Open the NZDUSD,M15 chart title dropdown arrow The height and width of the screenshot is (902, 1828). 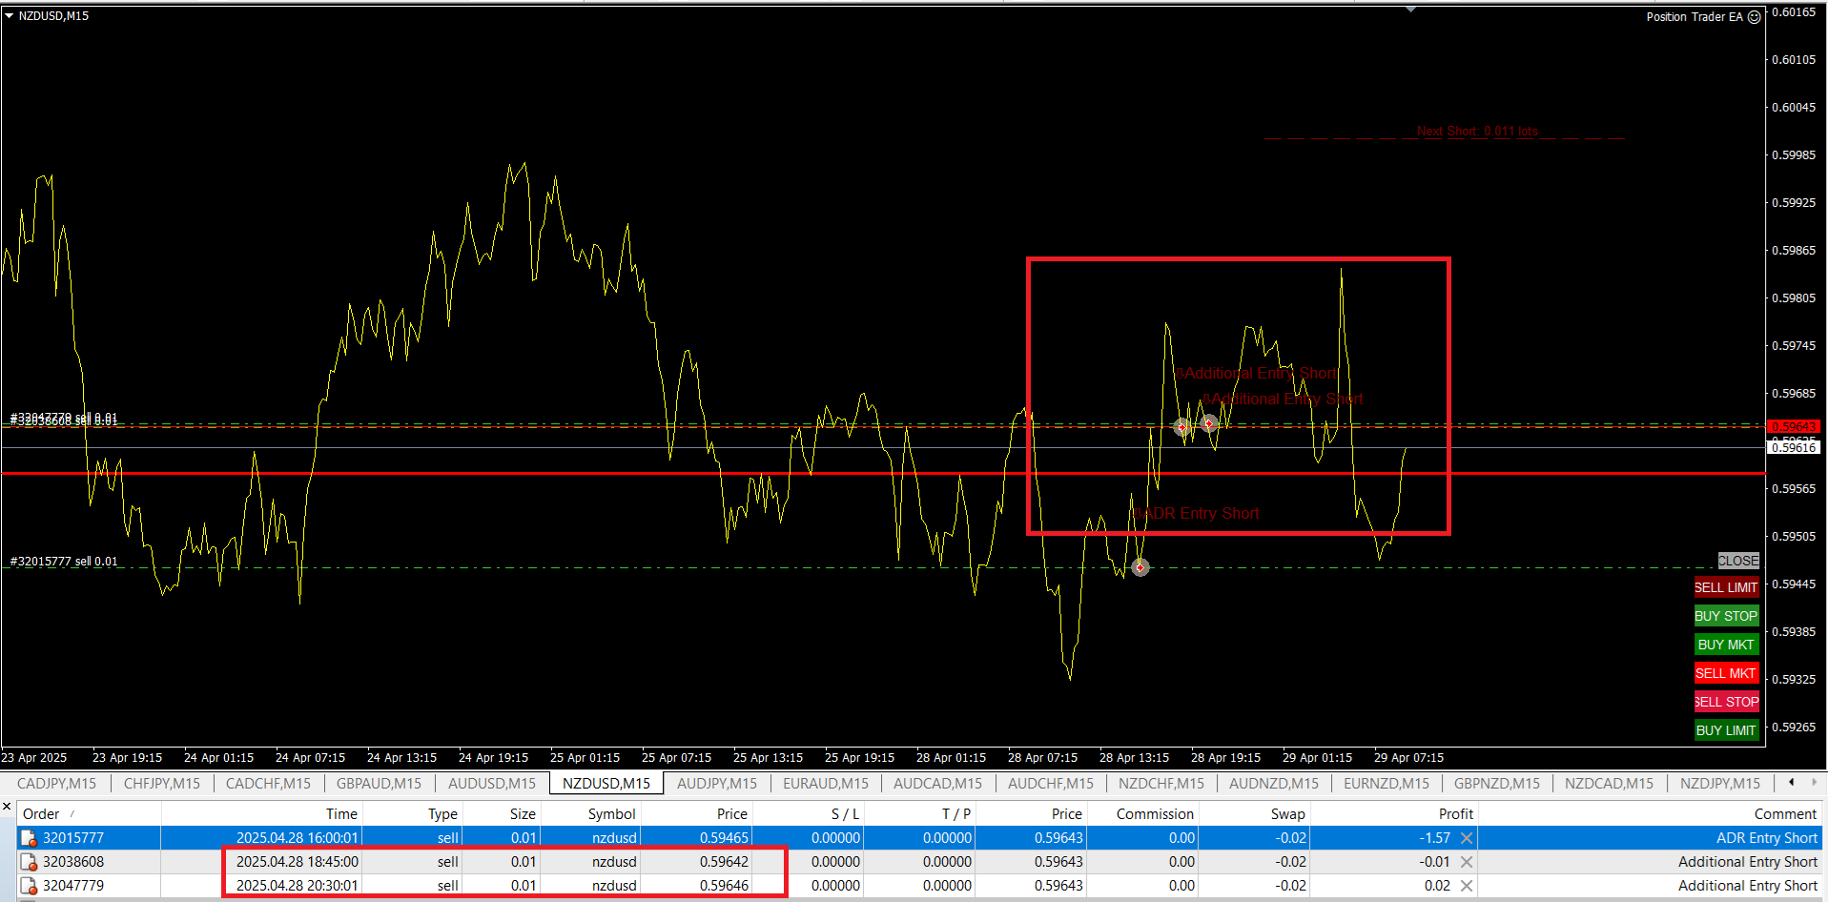click(9, 15)
